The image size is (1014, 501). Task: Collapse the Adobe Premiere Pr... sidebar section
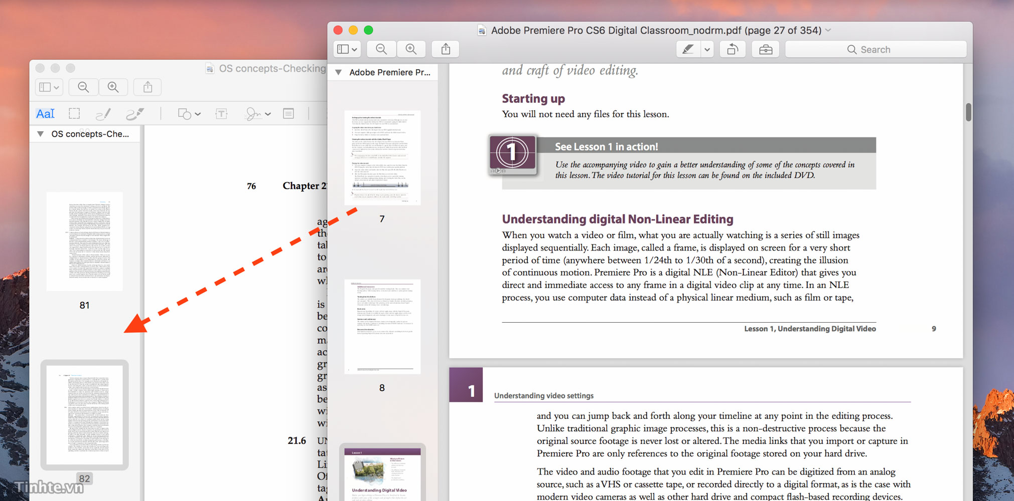(339, 72)
